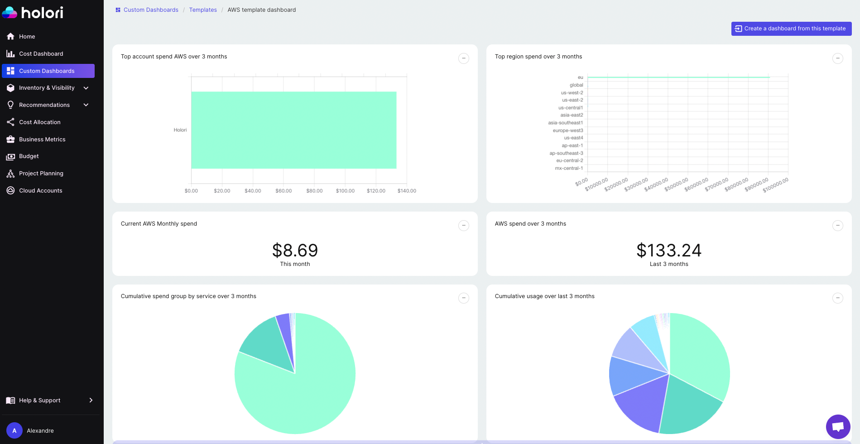This screenshot has height=444, width=860.
Task: Click the Holori bar in account spend chart
Action: point(293,130)
